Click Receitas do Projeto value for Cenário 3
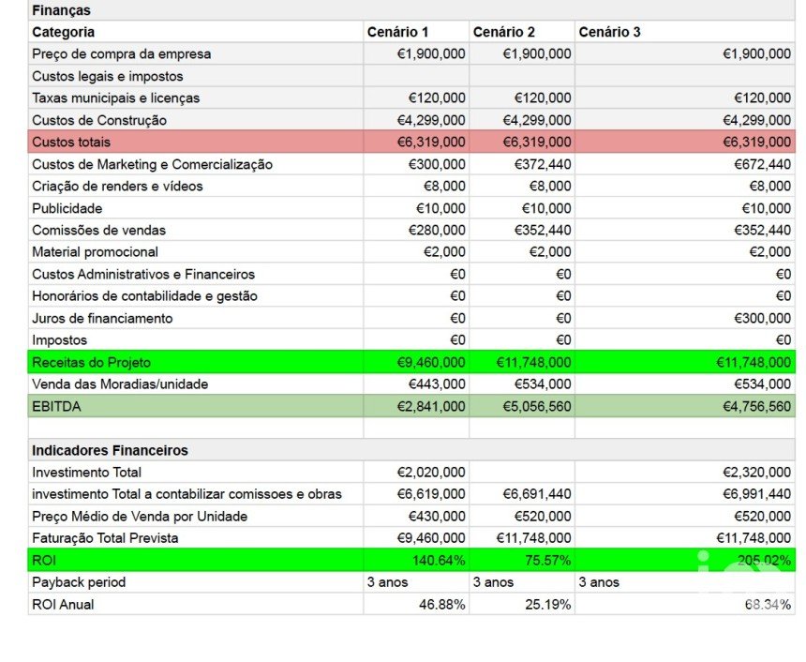This screenshot has height=662, width=806. click(x=754, y=362)
